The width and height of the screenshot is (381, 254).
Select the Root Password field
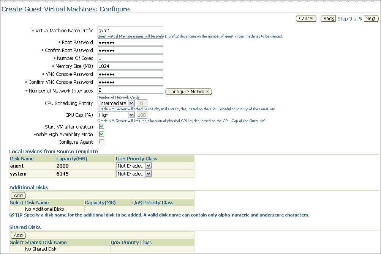(x=130, y=42)
